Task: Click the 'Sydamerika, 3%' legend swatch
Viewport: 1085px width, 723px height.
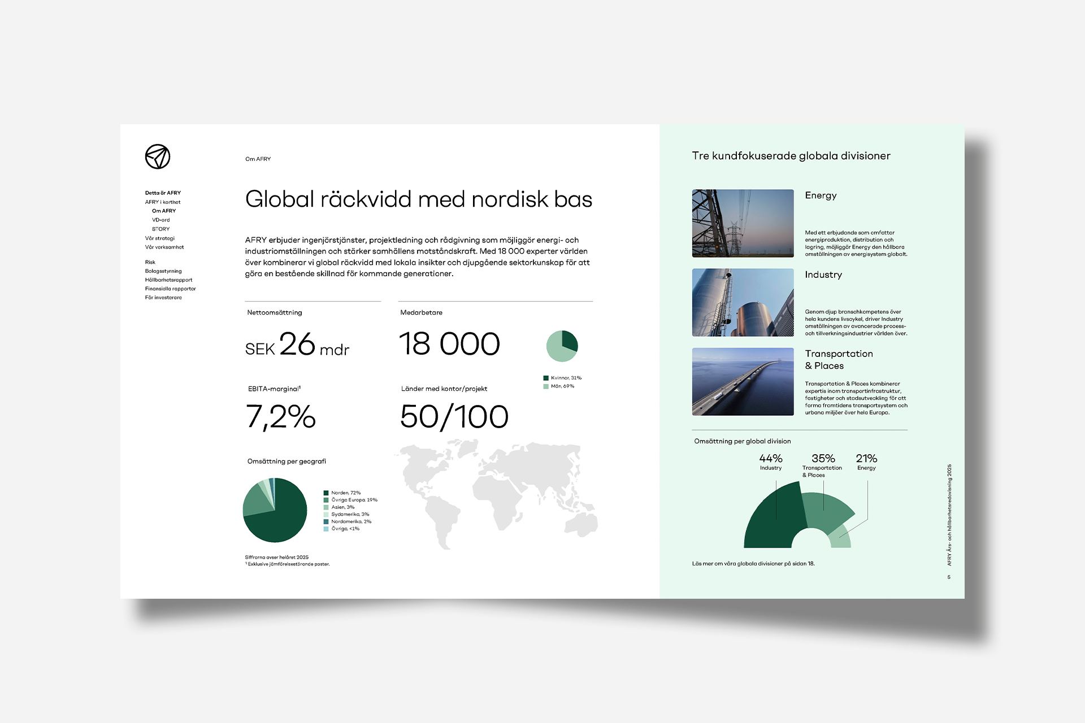Action: pyautogui.click(x=326, y=515)
